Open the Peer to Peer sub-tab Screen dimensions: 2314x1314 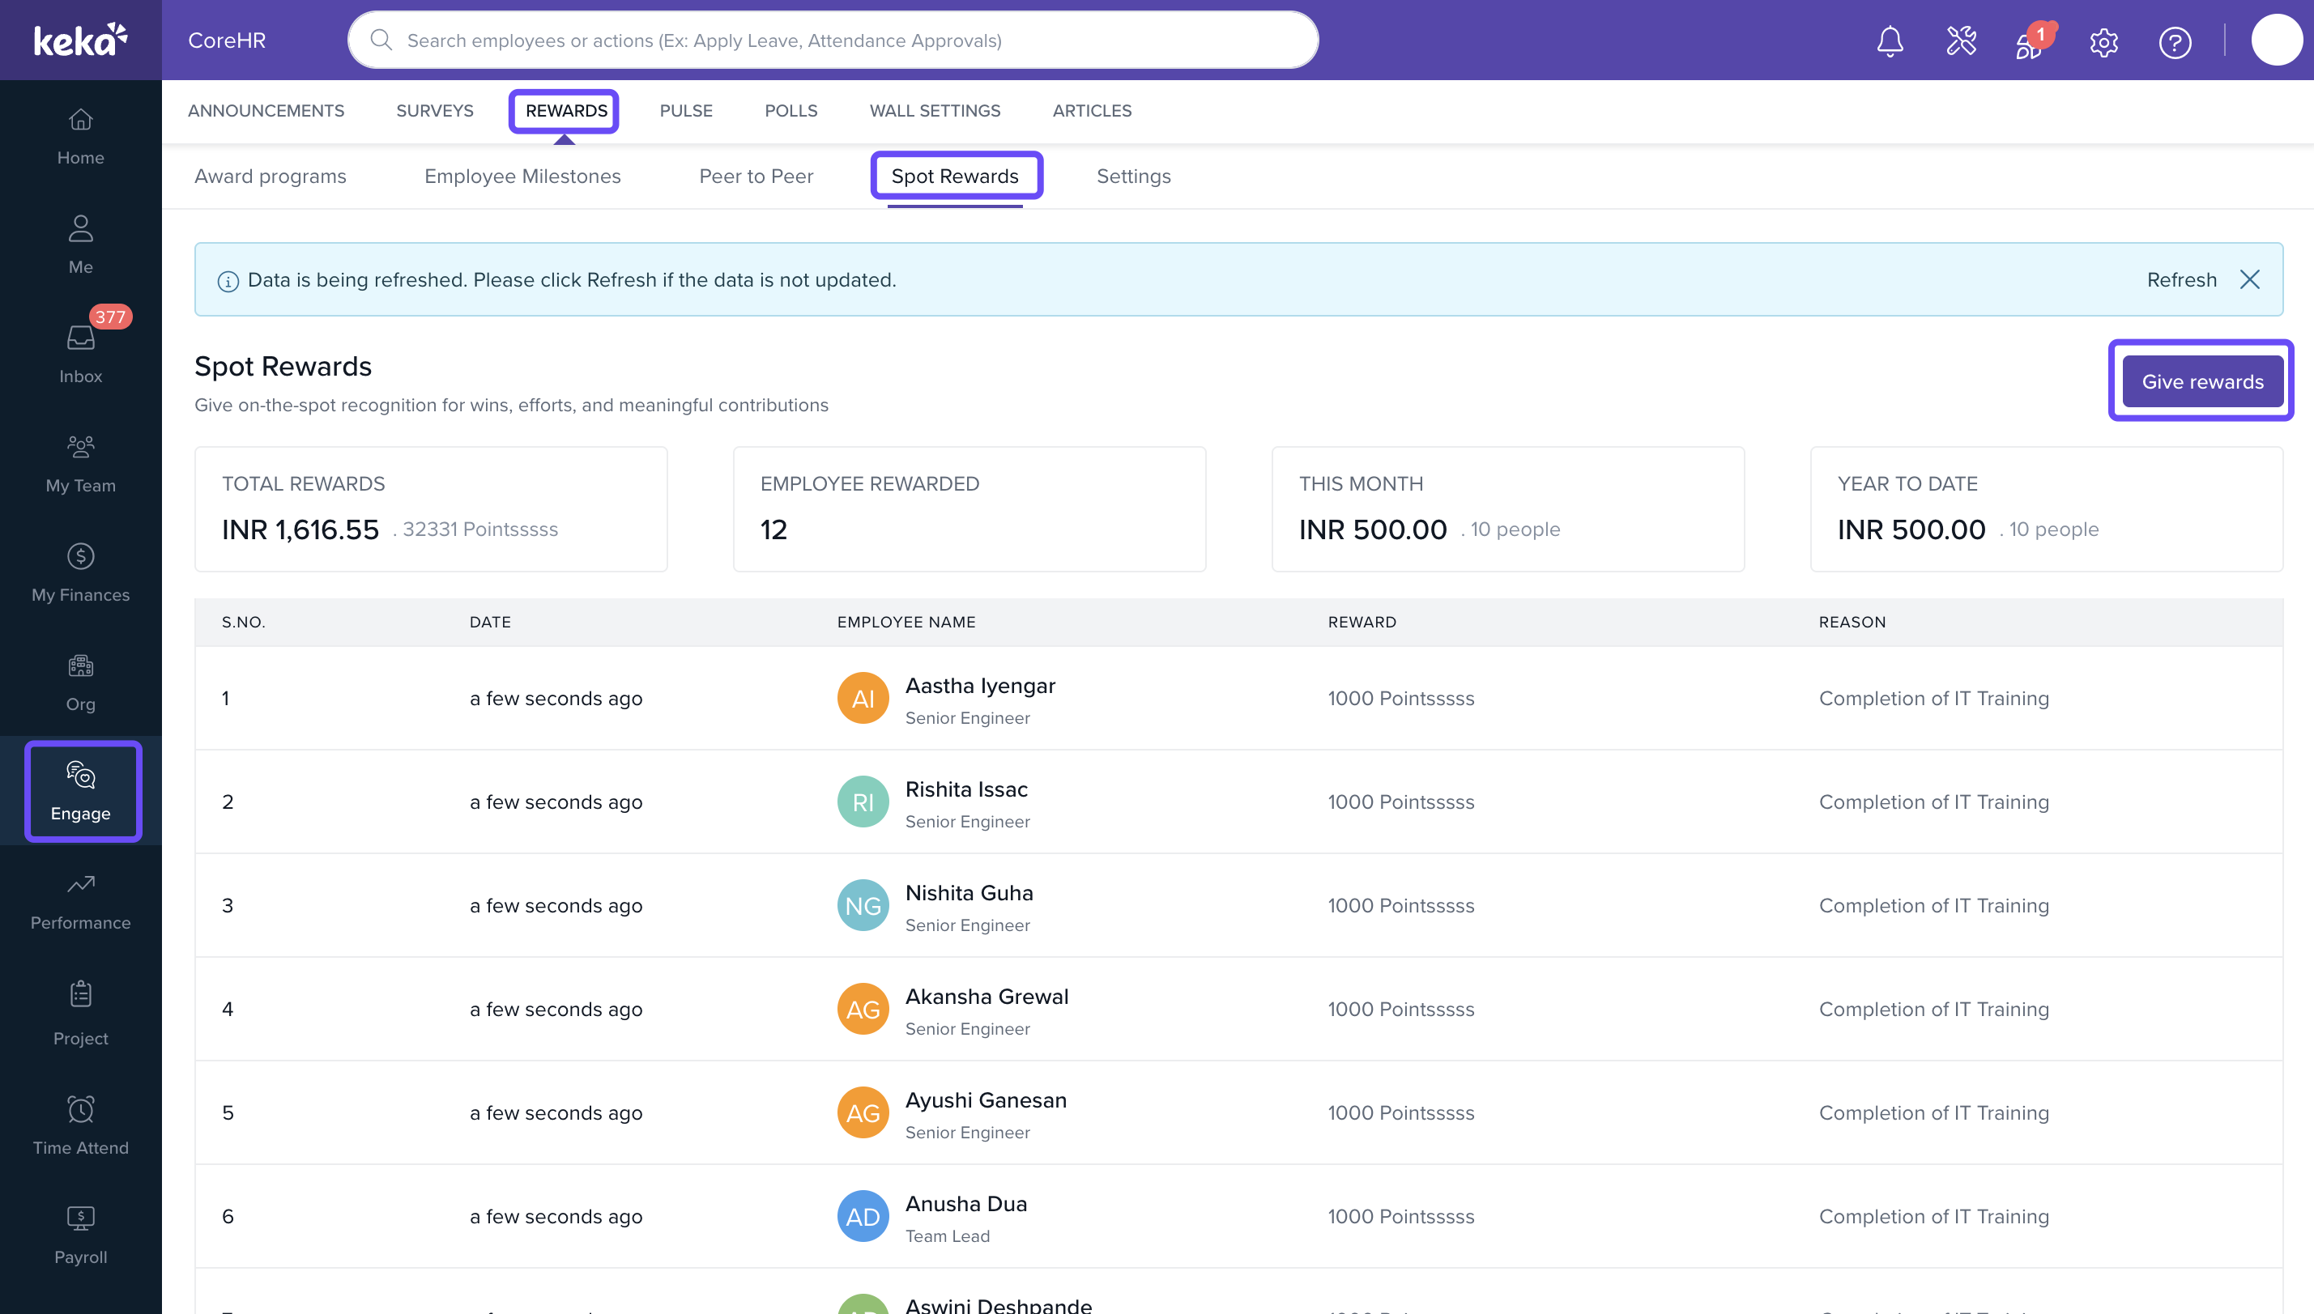tap(756, 176)
